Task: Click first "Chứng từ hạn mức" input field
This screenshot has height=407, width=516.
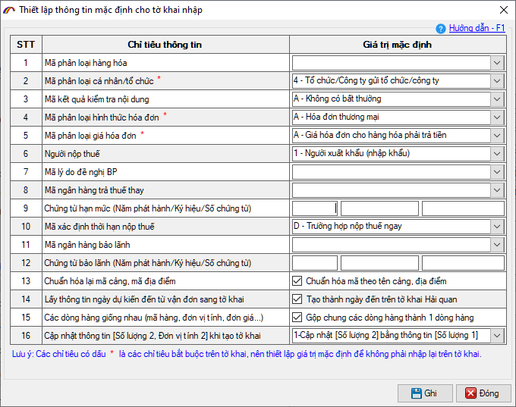Action: pyautogui.click(x=315, y=208)
